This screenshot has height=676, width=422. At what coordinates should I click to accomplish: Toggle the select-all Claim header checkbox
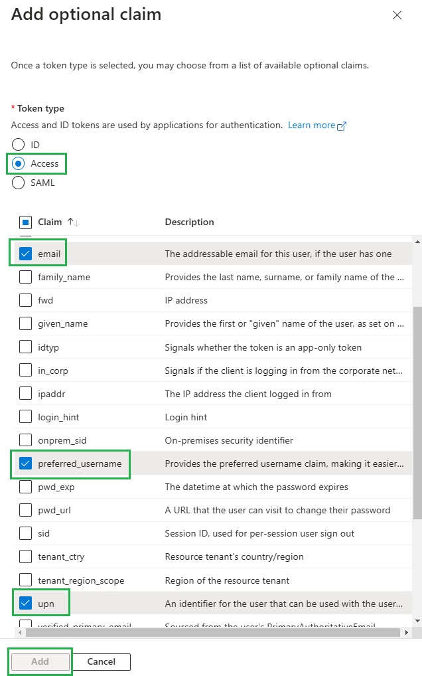pyautogui.click(x=25, y=222)
